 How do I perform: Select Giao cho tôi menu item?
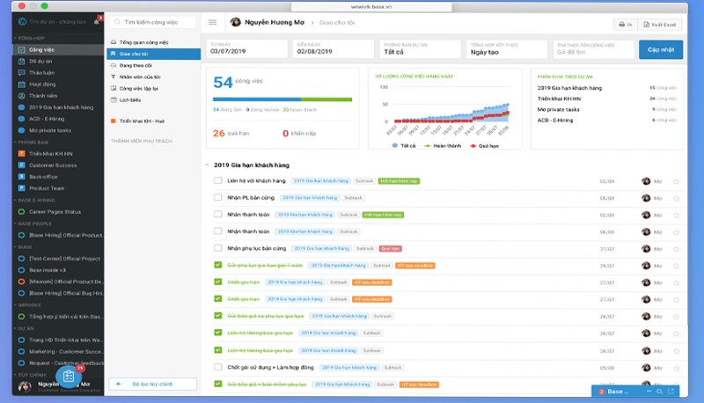point(153,54)
